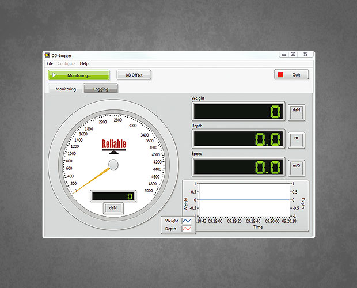357x288 pixels.
Task: Toggle the Depth unit m button
Action: [x=296, y=139]
